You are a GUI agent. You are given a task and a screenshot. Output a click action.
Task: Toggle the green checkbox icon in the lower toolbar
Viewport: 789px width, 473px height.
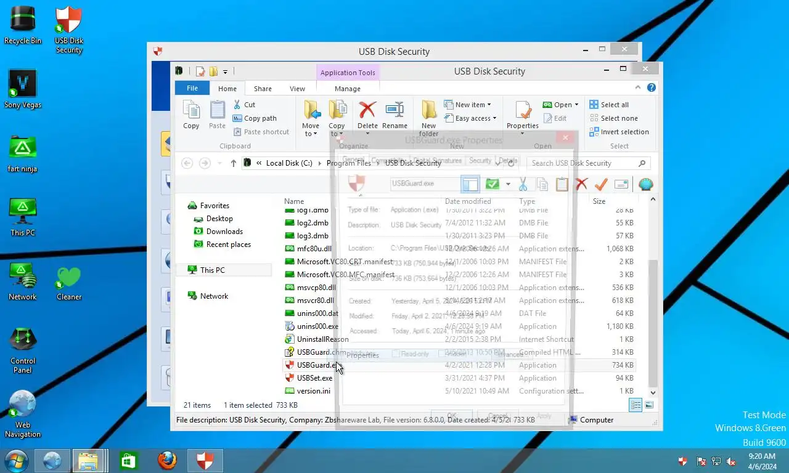pos(492,184)
